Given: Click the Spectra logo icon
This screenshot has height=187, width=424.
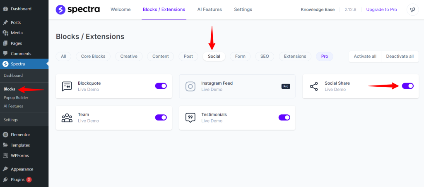Looking at the screenshot, I should click(60, 9).
